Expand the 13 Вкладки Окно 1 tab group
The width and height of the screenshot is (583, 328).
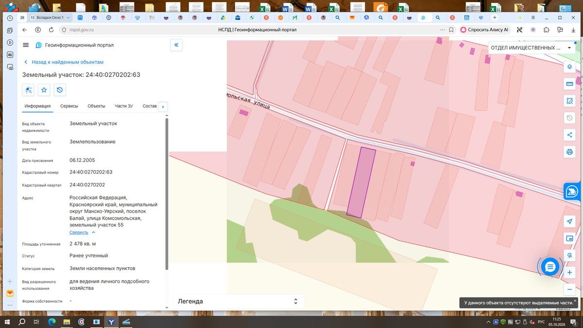[50, 17]
